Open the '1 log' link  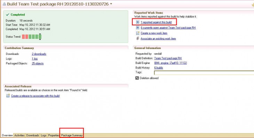(35, 59)
